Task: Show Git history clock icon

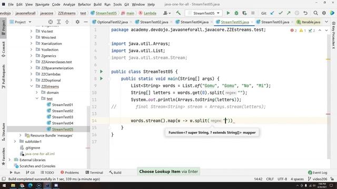Action: pyautogui.click(x=297, y=13)
